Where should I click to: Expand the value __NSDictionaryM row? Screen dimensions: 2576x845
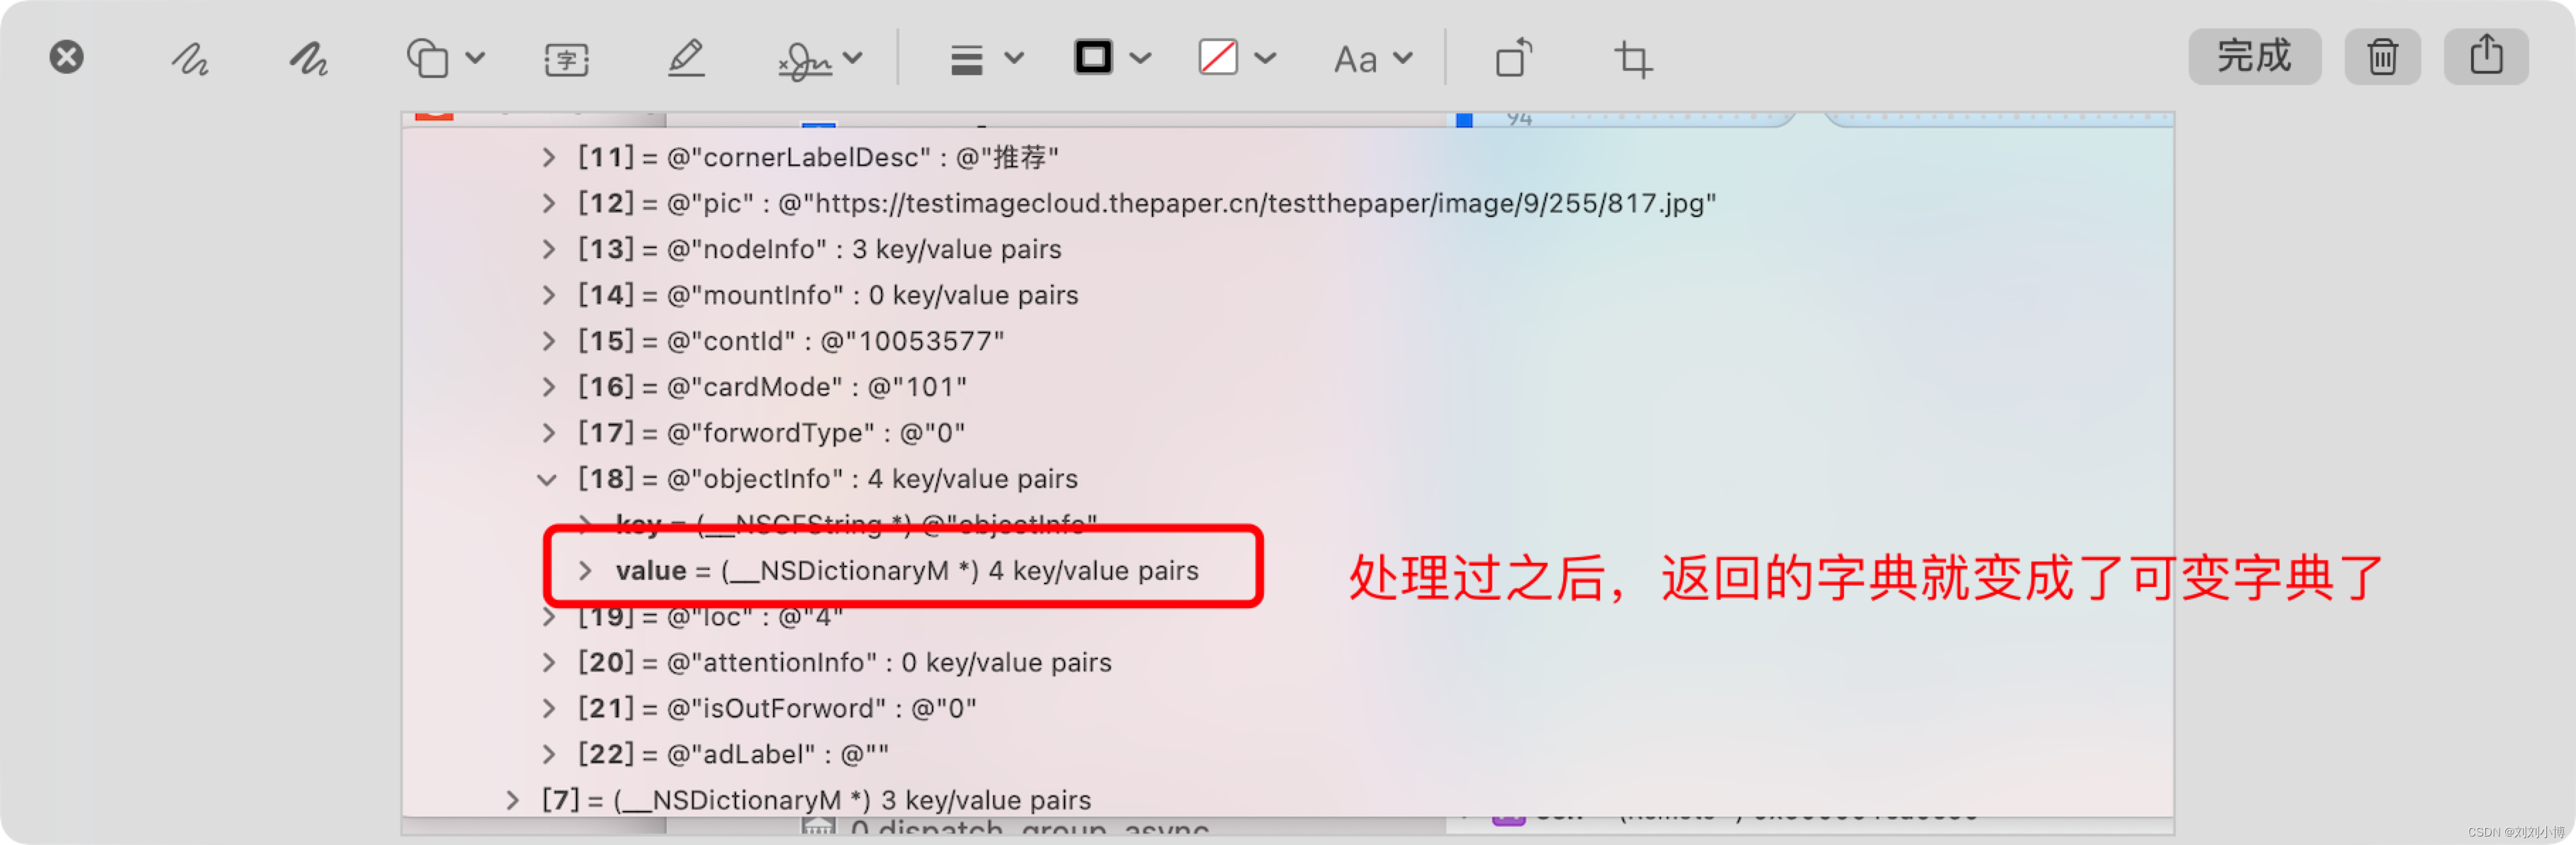click(585, 571)
